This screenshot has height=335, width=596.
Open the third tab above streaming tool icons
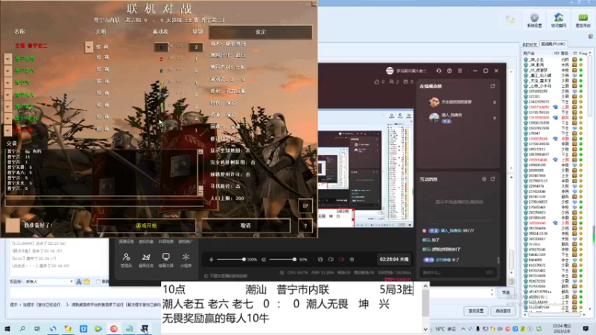[165, 241]
